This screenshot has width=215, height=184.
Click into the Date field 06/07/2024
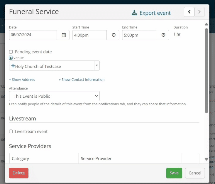33,35
